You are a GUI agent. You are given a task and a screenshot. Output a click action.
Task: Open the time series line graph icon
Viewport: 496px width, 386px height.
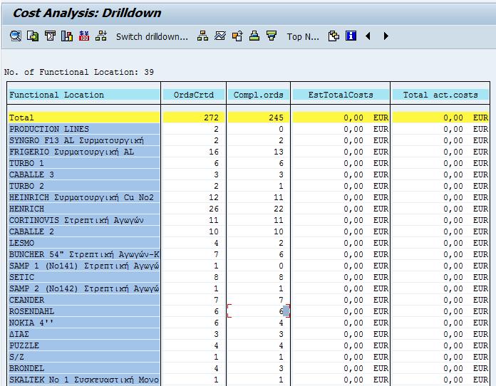tap(219, 36)
